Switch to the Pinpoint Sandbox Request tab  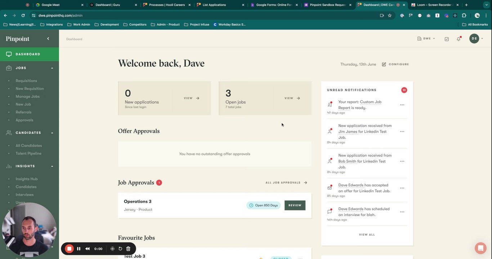pos(328,5)
